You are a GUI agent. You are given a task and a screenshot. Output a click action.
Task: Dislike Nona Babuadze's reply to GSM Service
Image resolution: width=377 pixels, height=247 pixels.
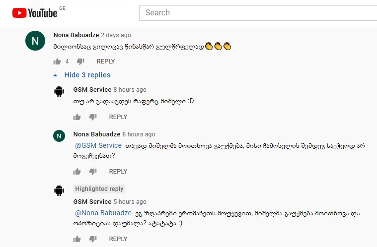pyautogui.click(x=93, y=172)
